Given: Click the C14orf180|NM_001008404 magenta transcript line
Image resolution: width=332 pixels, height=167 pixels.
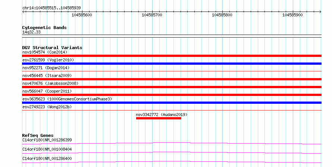Looking at the screenshot, I should tap(172, 152).
